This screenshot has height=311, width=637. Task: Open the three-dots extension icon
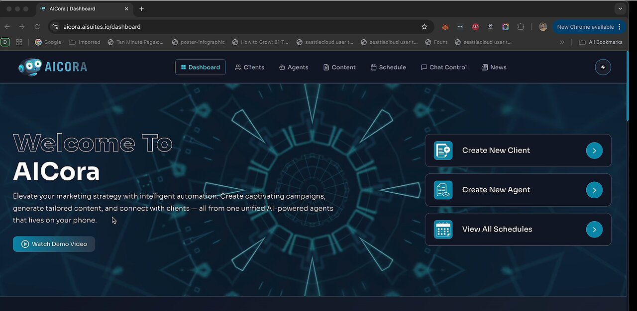[x=460, y=27]
